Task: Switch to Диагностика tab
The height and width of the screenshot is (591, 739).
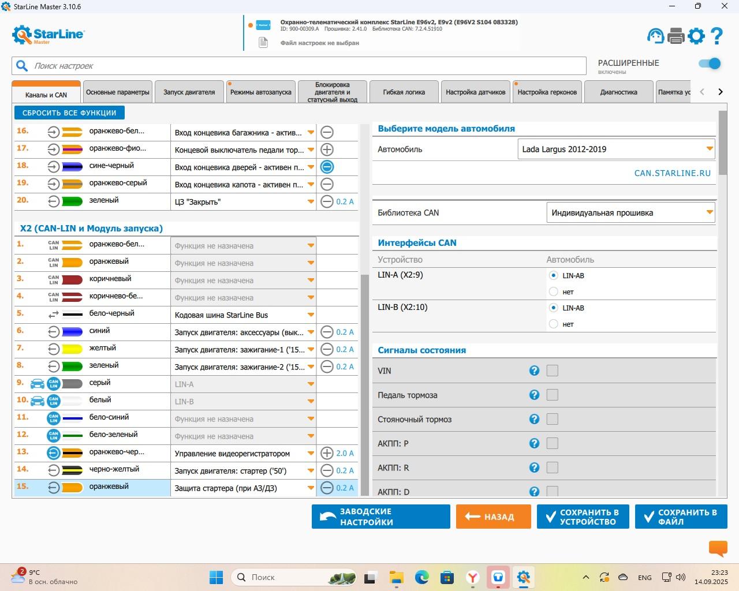Action: coord(619,92)
